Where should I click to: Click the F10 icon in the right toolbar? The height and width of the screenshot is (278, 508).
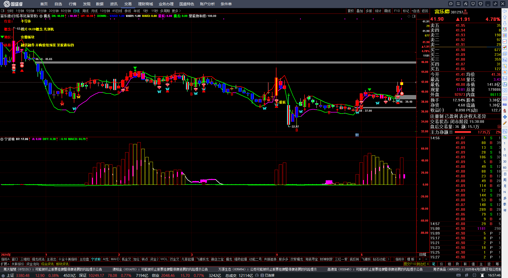(505, 60)
